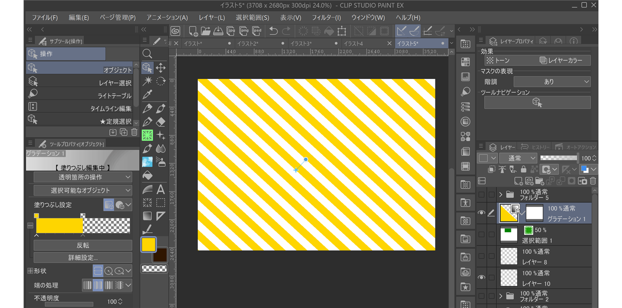Viewport: 622px width, 308px height.
Task: Open the フィルター(I) menu
Action: pos(326,17)
